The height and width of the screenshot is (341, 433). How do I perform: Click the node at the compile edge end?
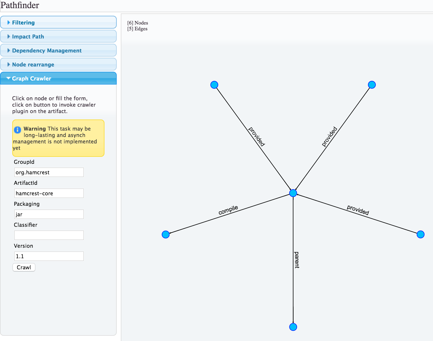point(166,234)
